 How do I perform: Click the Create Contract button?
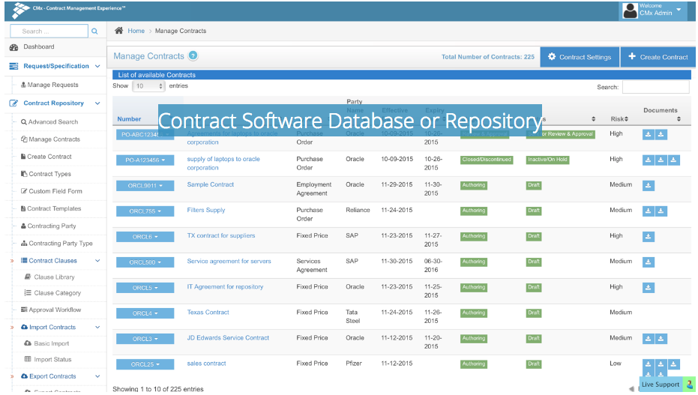658,57
